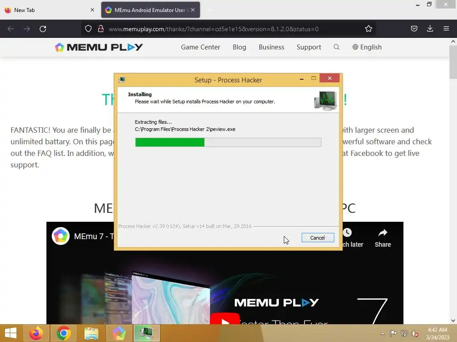The width and height of the screenshot is (457, 342).
Task: Open Blog navigation link
Action: point(239,47)
